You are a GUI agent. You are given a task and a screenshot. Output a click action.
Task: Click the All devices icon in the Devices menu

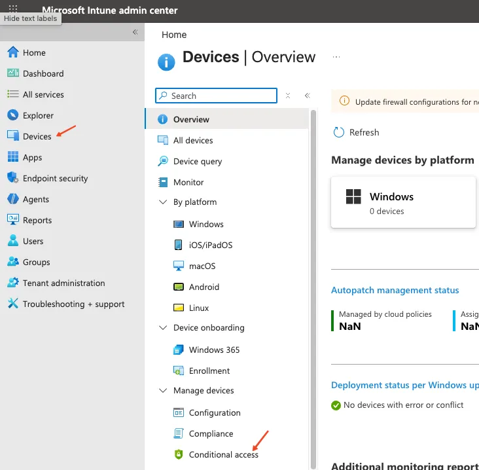pos(163,140)
